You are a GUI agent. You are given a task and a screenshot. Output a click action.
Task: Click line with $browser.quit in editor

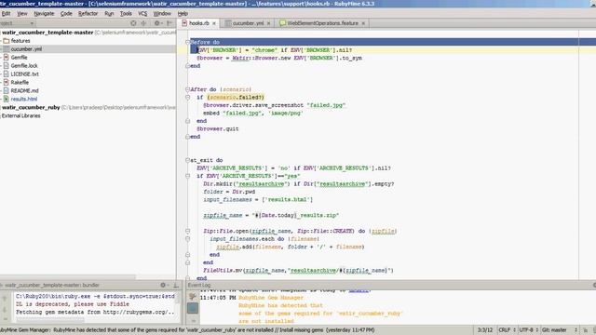coord(217,128)
